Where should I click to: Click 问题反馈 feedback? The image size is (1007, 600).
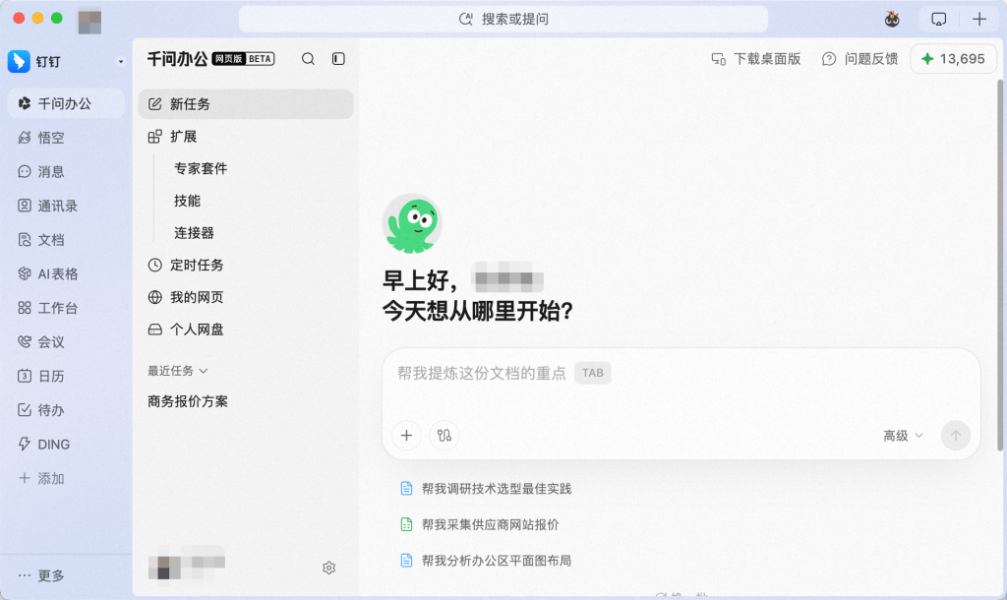859,59
